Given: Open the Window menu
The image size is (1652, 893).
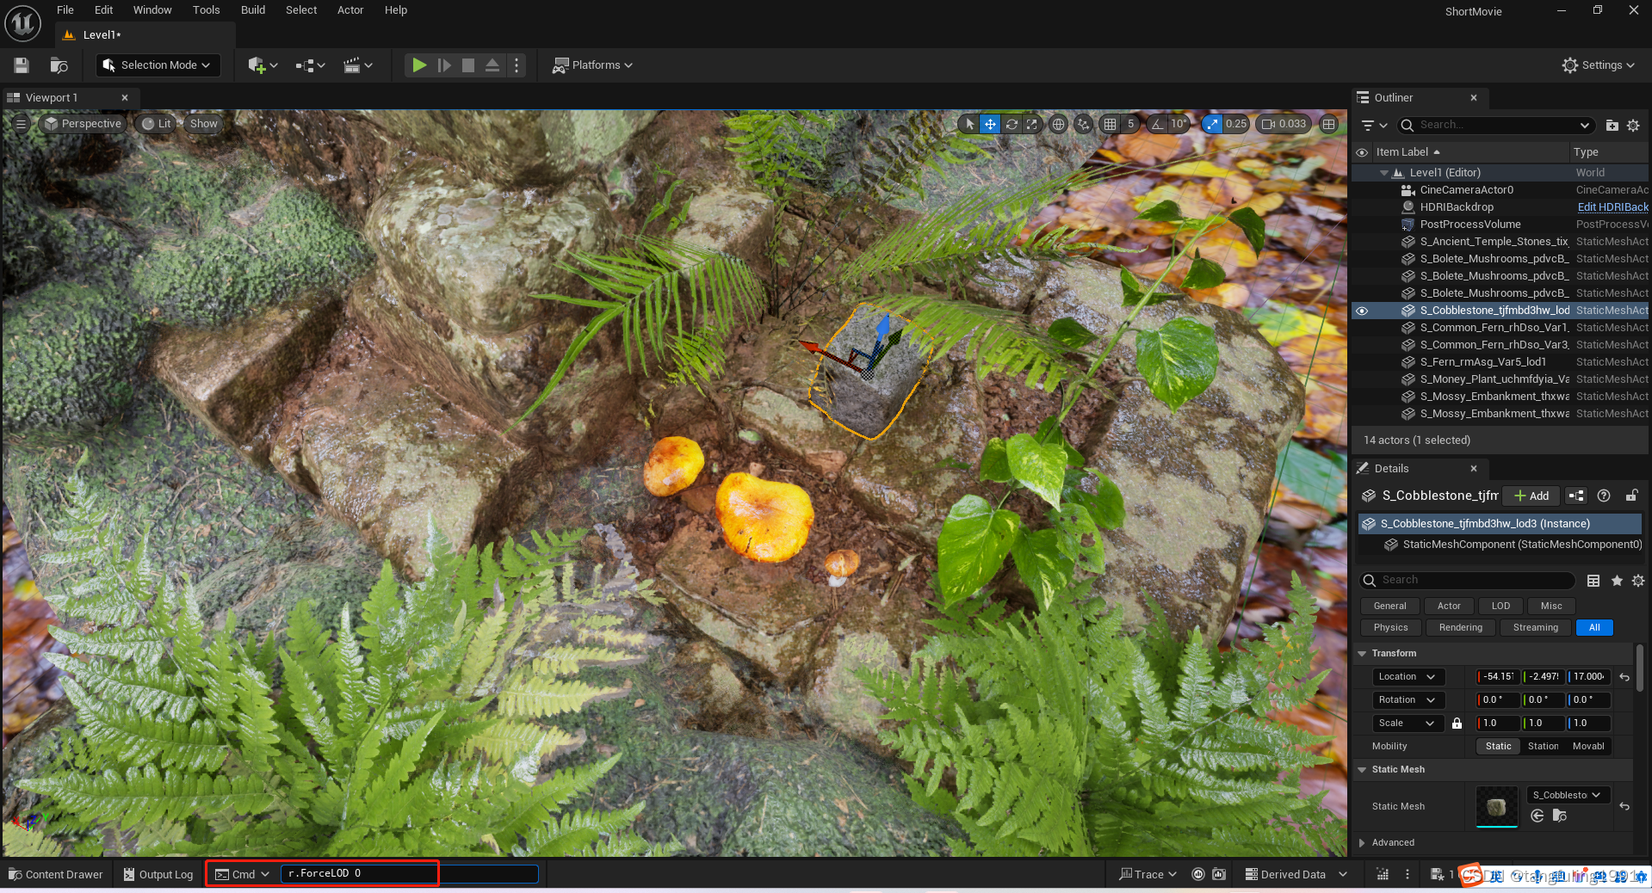Looking at the screenshot, I should pyautogui.click(x=152, y=10).
